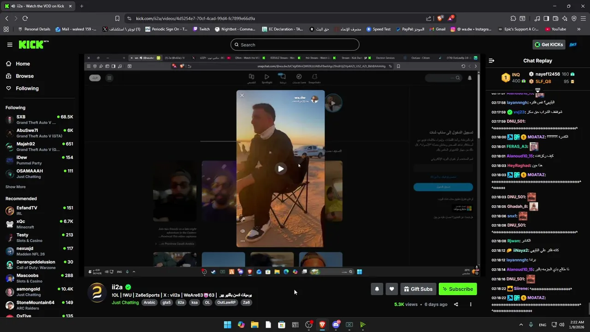Click Siirene username in chat

521,289
